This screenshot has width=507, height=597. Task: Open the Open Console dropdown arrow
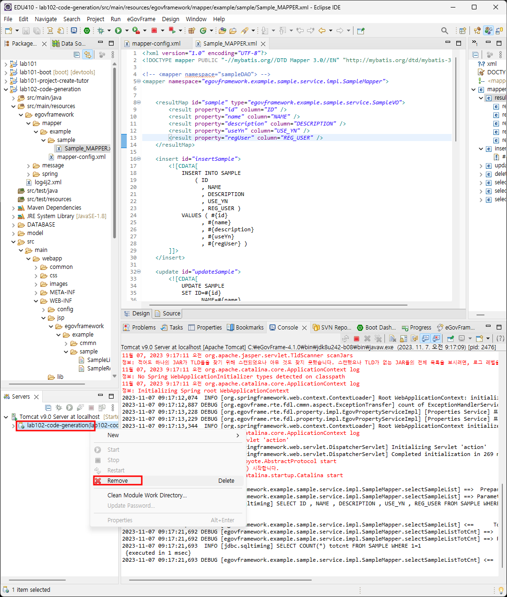click(x=488, y=338)
